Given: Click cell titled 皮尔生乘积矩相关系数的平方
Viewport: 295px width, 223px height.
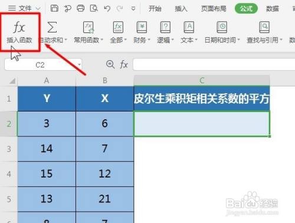Looking at the screenshot, I should pyautogui.click(x=202, y=99).
